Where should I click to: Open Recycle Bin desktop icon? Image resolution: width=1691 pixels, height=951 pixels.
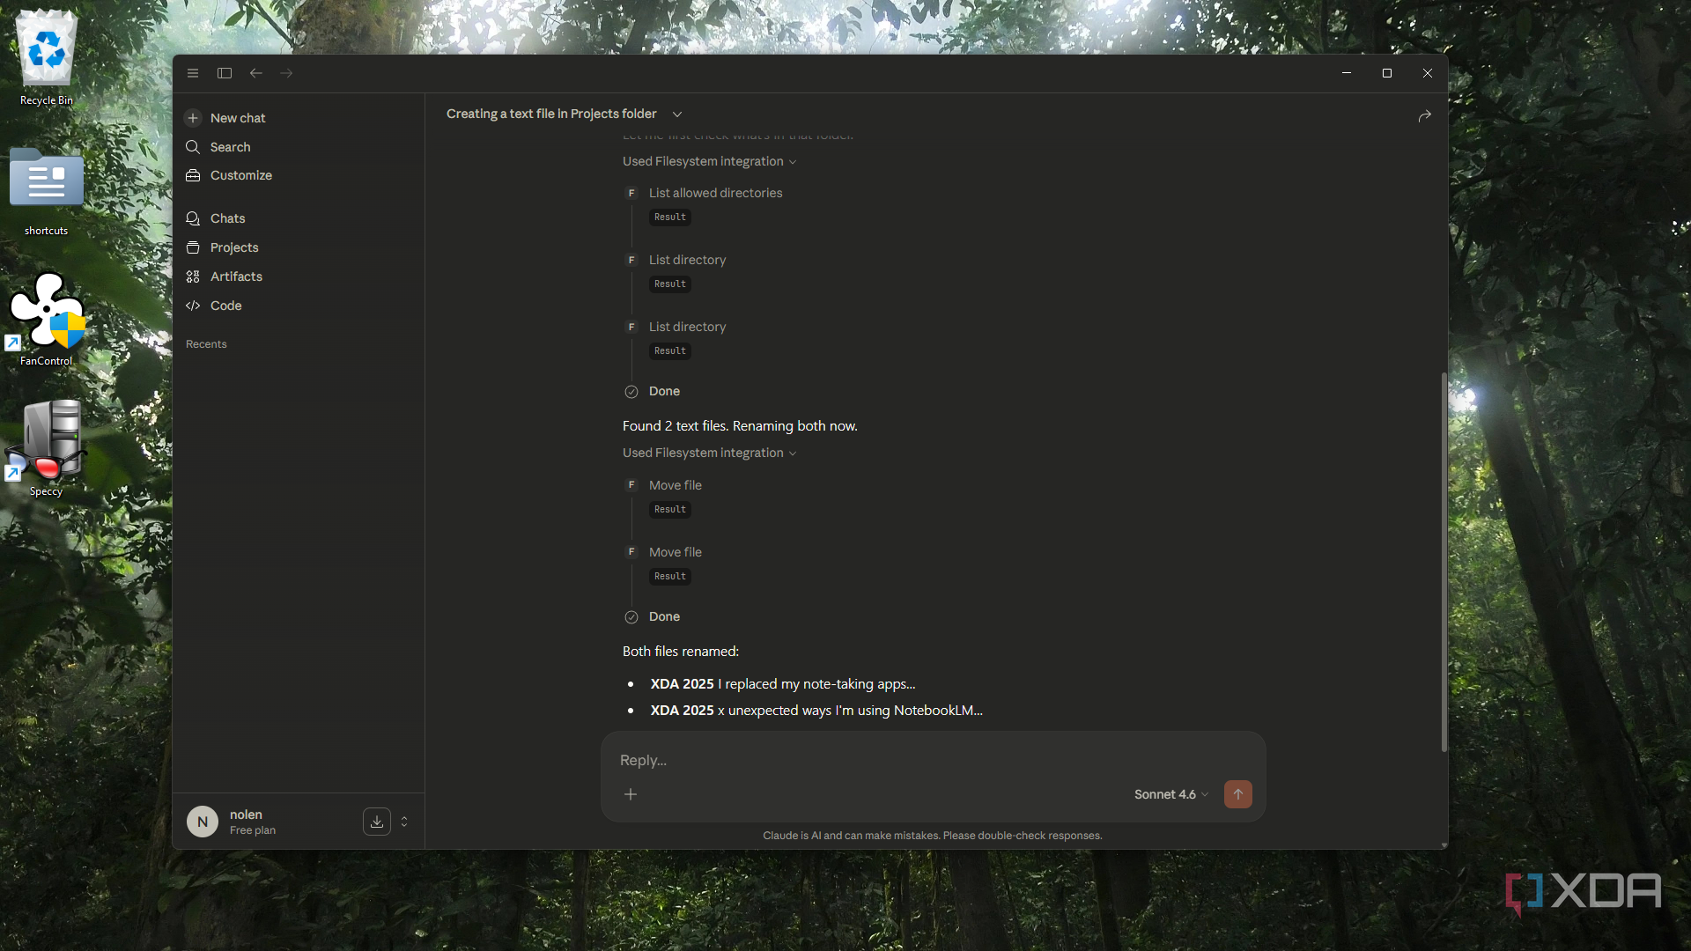coord(47,58)
